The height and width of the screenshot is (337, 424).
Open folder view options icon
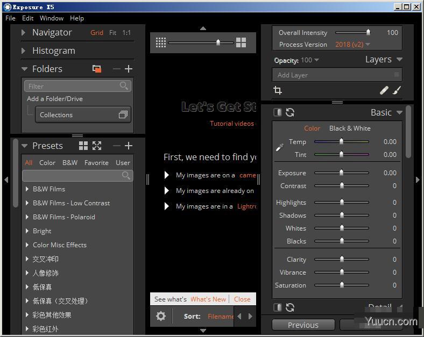coord(97,69)
